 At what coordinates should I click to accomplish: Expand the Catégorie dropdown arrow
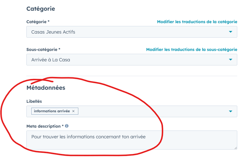point(231,32)
